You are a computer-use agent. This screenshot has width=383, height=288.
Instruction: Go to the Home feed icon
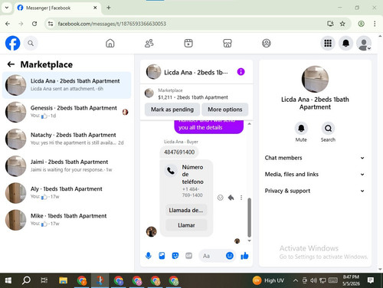(110, 43)
